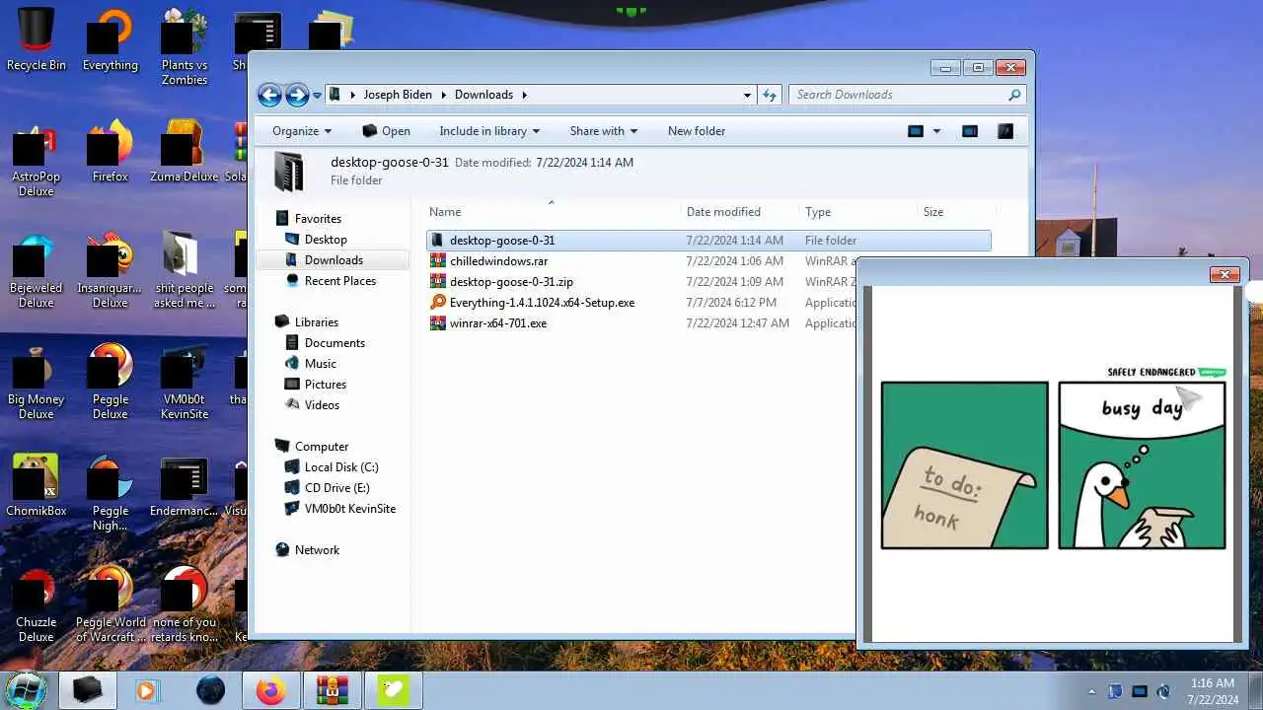Close the goose comic window

coord(1225,274)
